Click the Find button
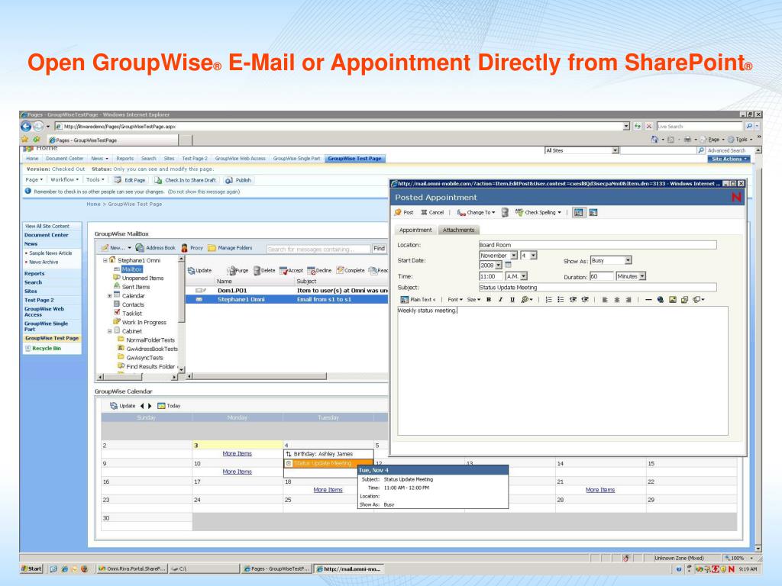Screen dimensions: 782x586 tap(379, 248)
